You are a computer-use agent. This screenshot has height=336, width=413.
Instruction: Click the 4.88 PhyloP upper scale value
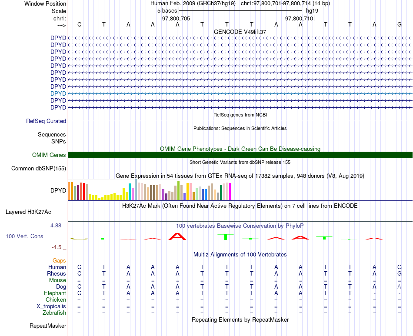click(56, 226)
